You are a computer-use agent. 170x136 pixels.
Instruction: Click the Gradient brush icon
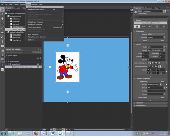[150, 26]
